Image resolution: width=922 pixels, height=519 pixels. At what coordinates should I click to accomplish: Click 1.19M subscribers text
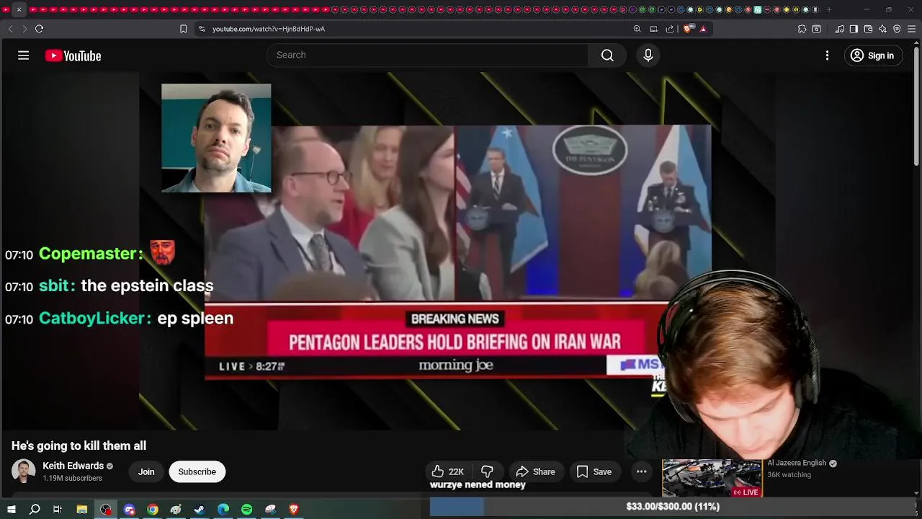click(x=72, y=479)
